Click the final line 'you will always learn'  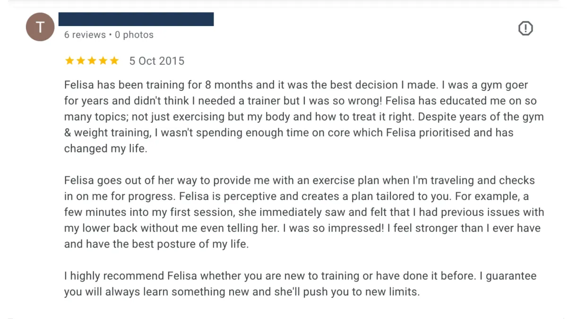pos(241,292)
